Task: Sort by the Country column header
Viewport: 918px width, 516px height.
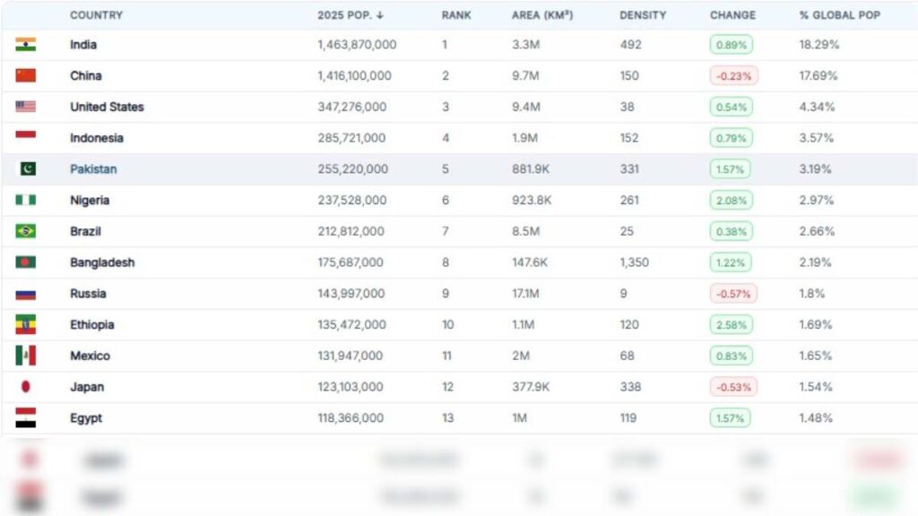Action: point(96,15)
